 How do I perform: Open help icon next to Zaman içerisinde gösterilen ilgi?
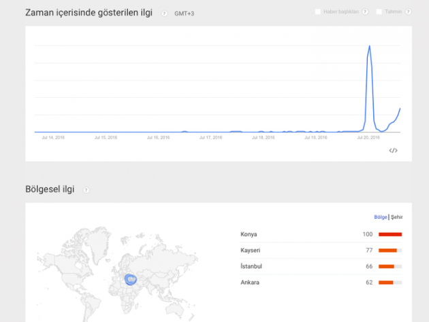165,13
